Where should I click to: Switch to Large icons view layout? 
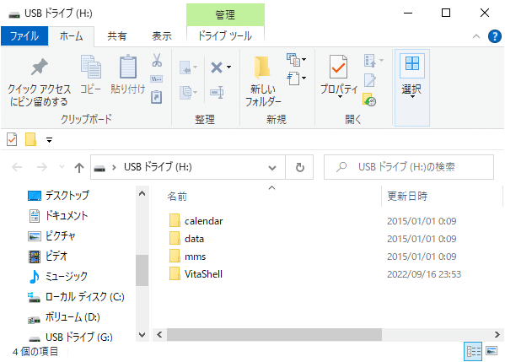pos(492,351)
